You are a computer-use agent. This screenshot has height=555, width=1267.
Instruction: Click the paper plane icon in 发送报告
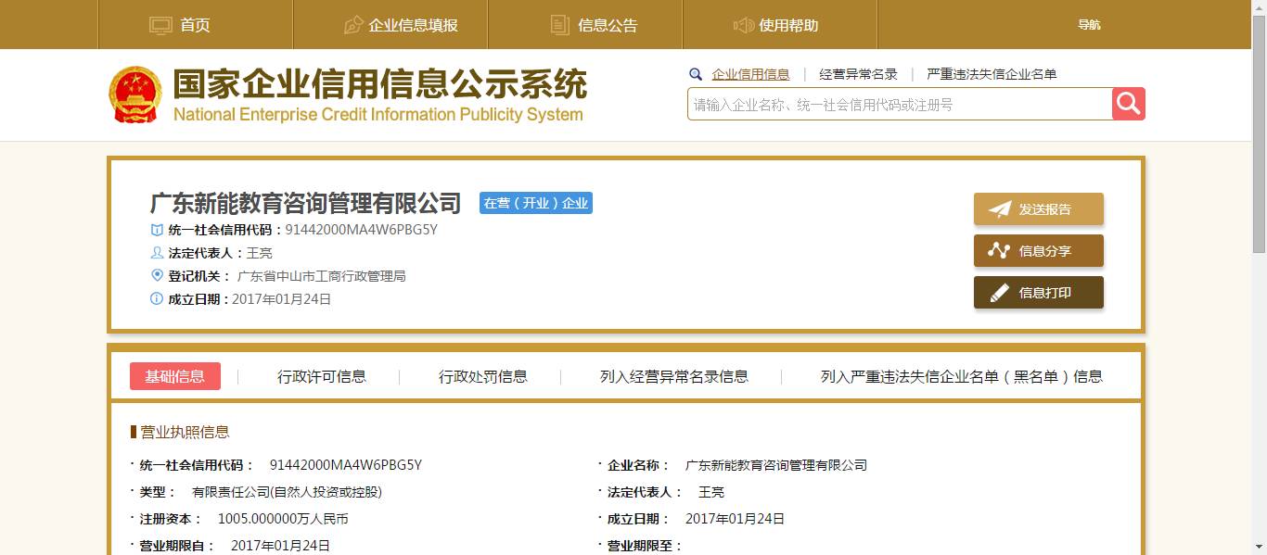point(999,209)
